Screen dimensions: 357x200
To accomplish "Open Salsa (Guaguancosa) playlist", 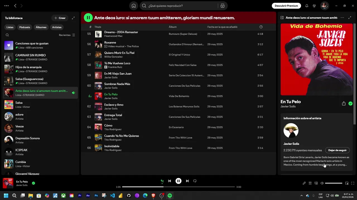I will [40, 81].
